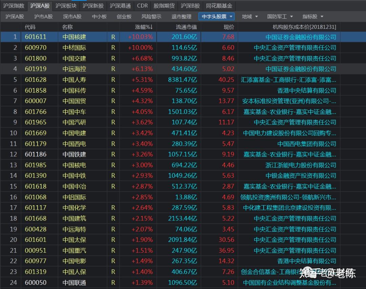Click shareholder 嘉实基金 in 中国中冶 row

(290, 187)
